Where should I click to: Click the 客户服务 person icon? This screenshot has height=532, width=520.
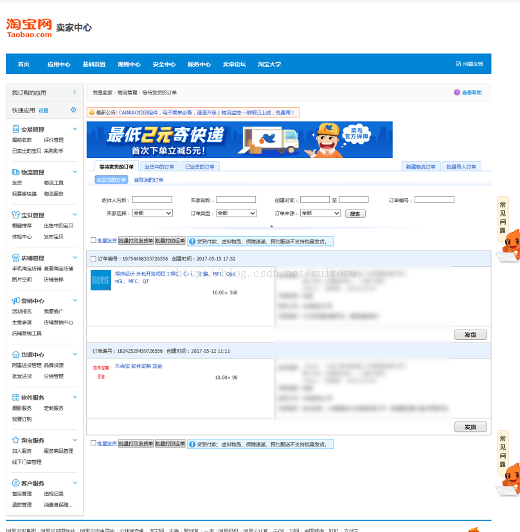[x=15, y=483]
